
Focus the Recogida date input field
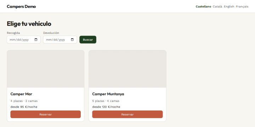(24, 40)
